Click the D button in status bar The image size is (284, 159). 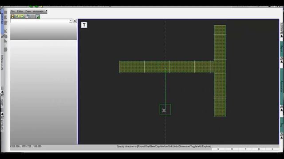coord(259,149)
